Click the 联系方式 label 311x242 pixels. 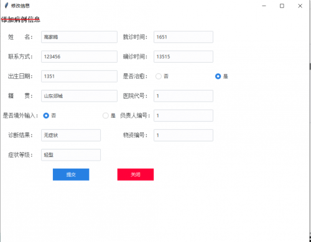coord(21,56)
